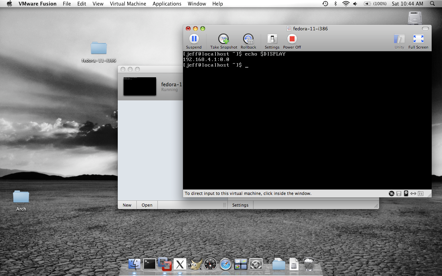The height and width of the screenshot is (276, 442).
Task: Open the folder stack in the Dock
Action: [279, 264]
